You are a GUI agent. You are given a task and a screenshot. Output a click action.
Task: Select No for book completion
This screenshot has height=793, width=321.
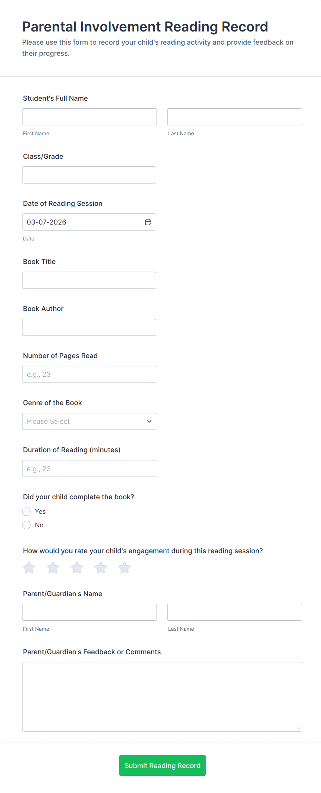tap(27, 525)
